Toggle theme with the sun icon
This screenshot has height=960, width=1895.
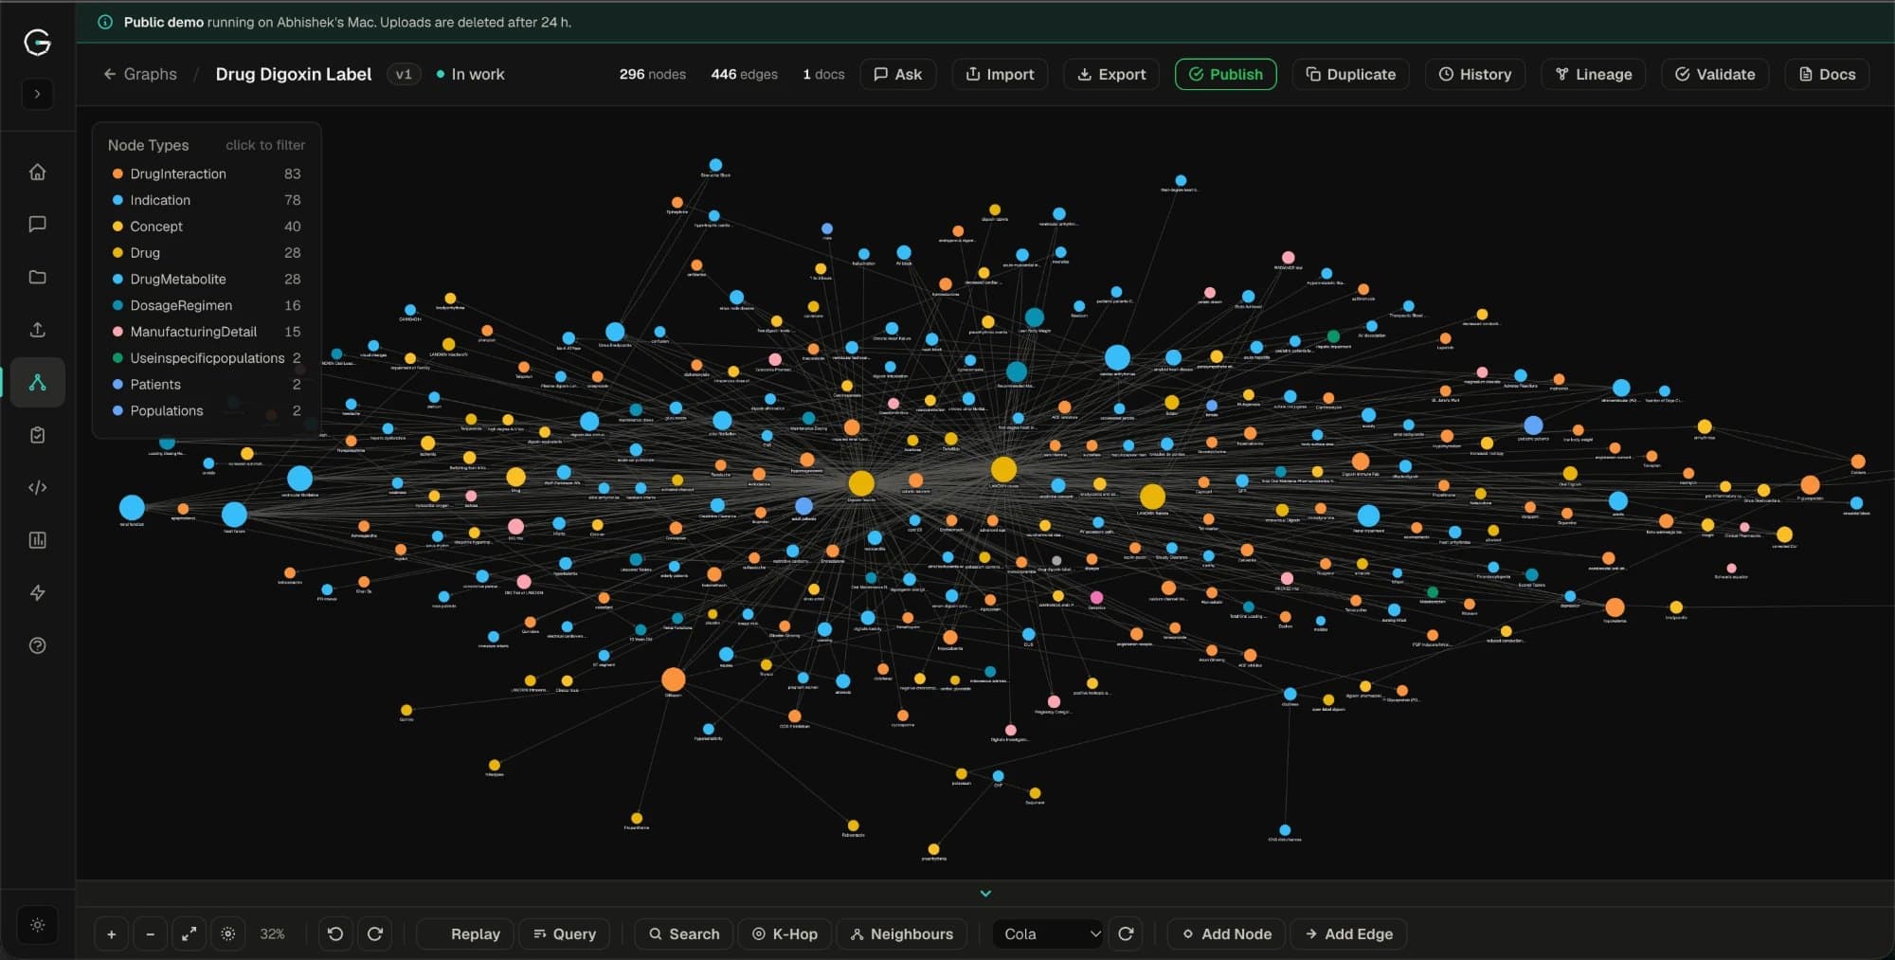38,925
